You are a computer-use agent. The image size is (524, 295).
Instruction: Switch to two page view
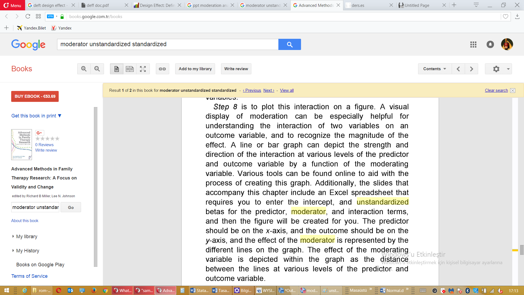pos(130,69)
